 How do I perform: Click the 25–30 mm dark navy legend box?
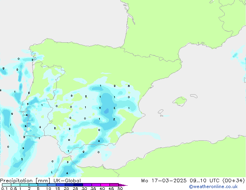click(x=78, y=185)
